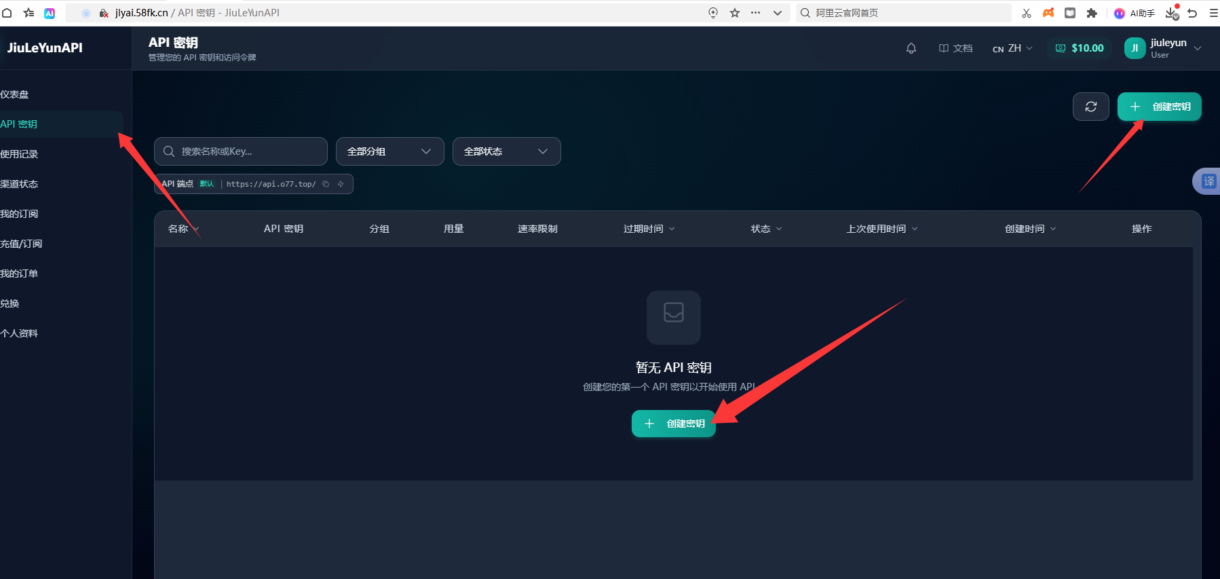Screen dimensions: 1220x579
Task: Click the browser home icon
Action: point(7,13)
